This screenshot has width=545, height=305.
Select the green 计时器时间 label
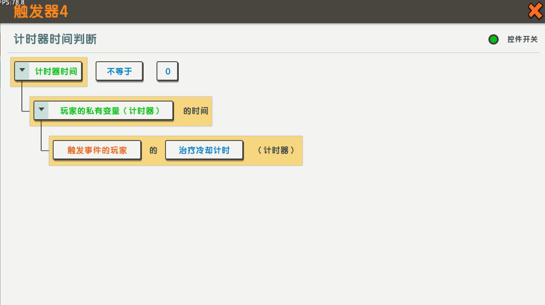56,71
